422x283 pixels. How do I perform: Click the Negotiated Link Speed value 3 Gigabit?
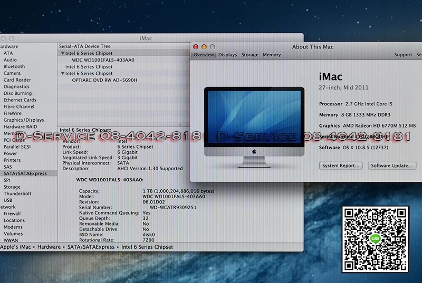[127, 158]
